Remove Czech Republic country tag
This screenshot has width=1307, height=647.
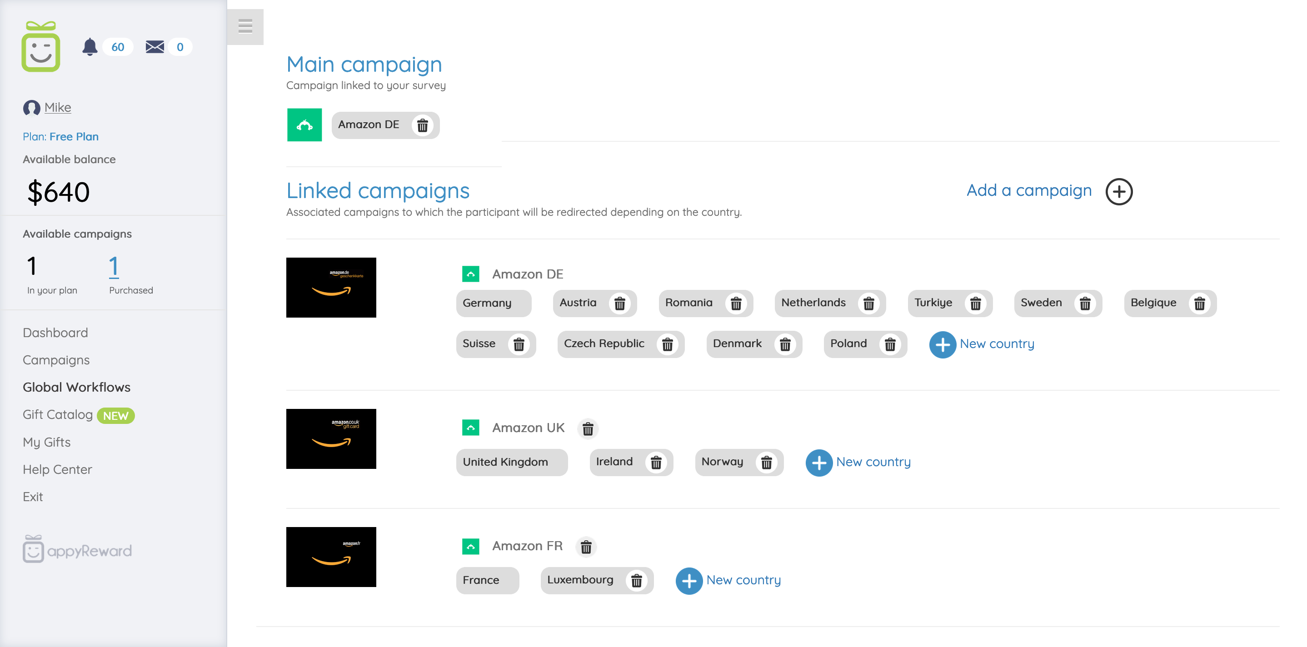(x=667, y=344)
